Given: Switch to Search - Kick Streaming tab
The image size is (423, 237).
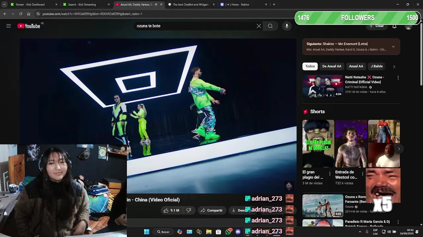Looking at the screenshot, I should [x=86, y=5].
